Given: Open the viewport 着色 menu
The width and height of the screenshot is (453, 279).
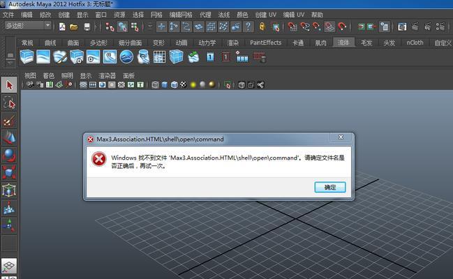Looking at the screenshot, I should point(49,75).
